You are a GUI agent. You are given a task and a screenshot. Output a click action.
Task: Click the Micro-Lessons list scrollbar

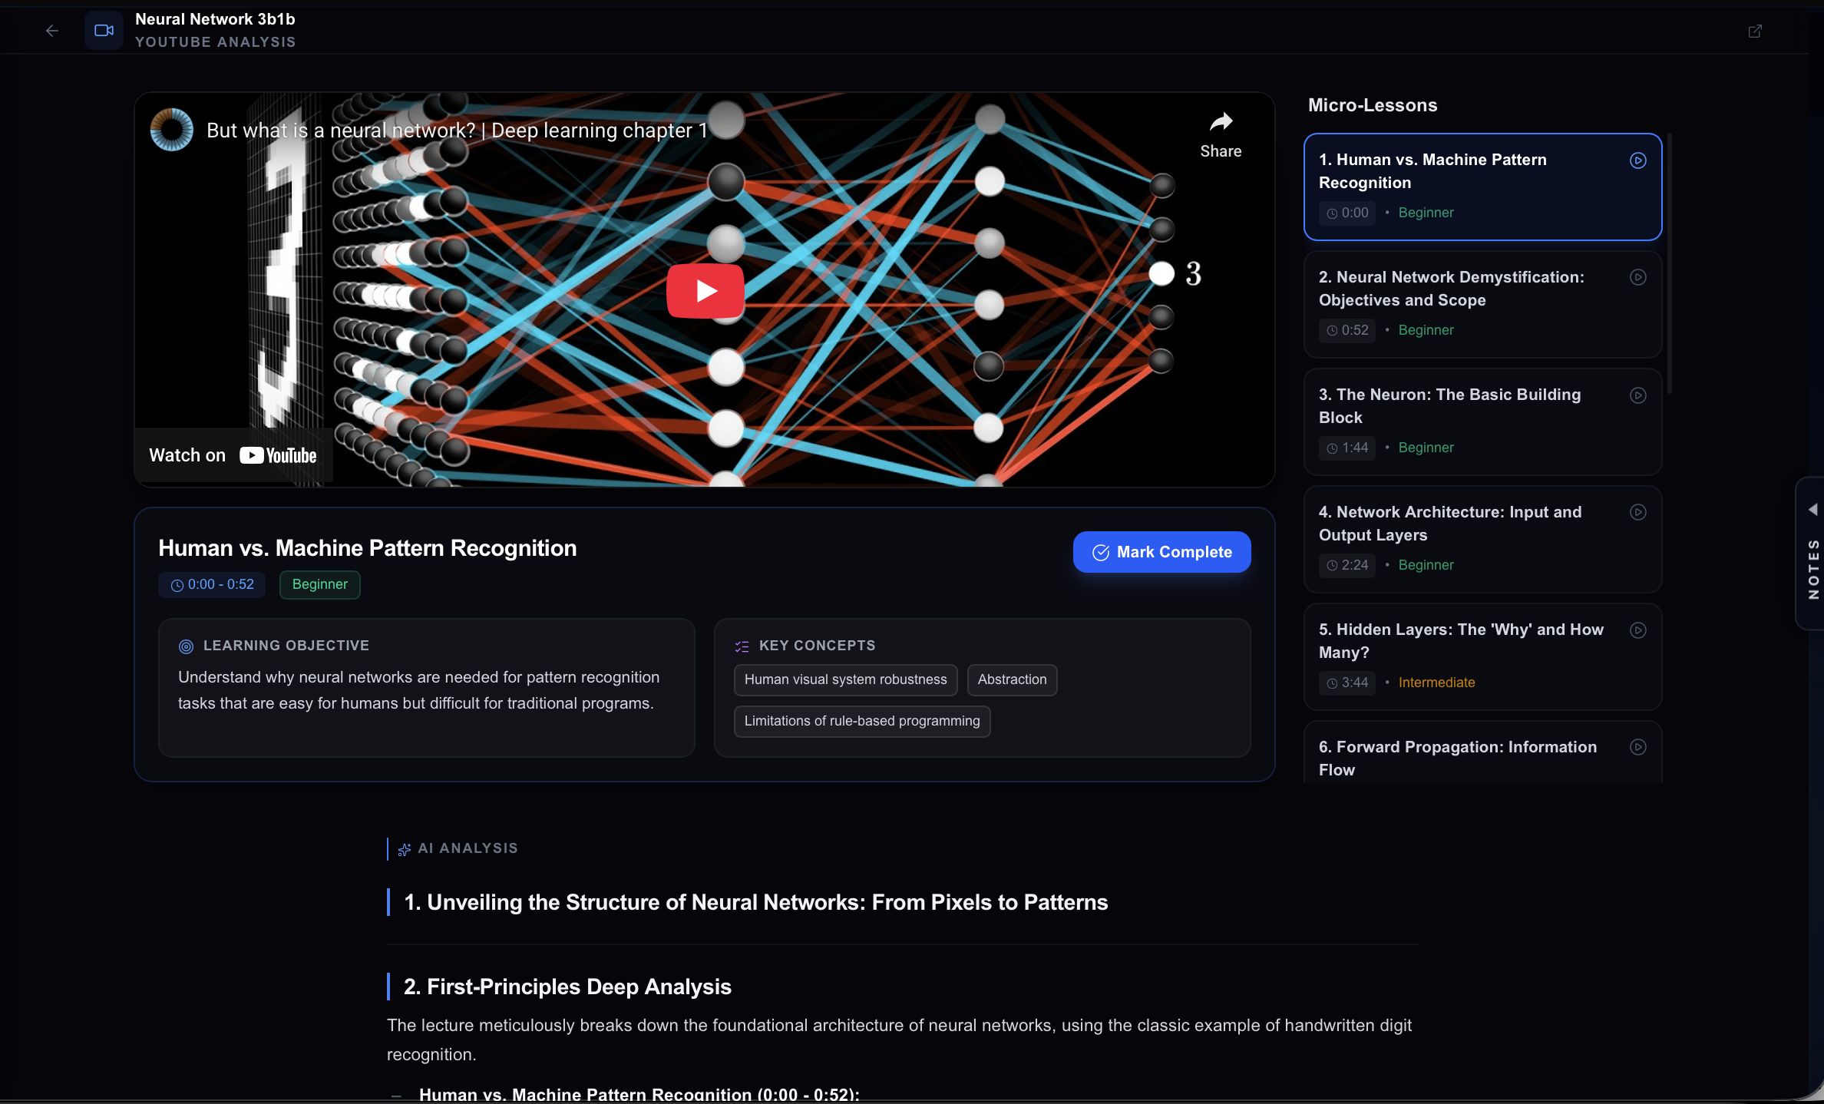coord(1669,261)
